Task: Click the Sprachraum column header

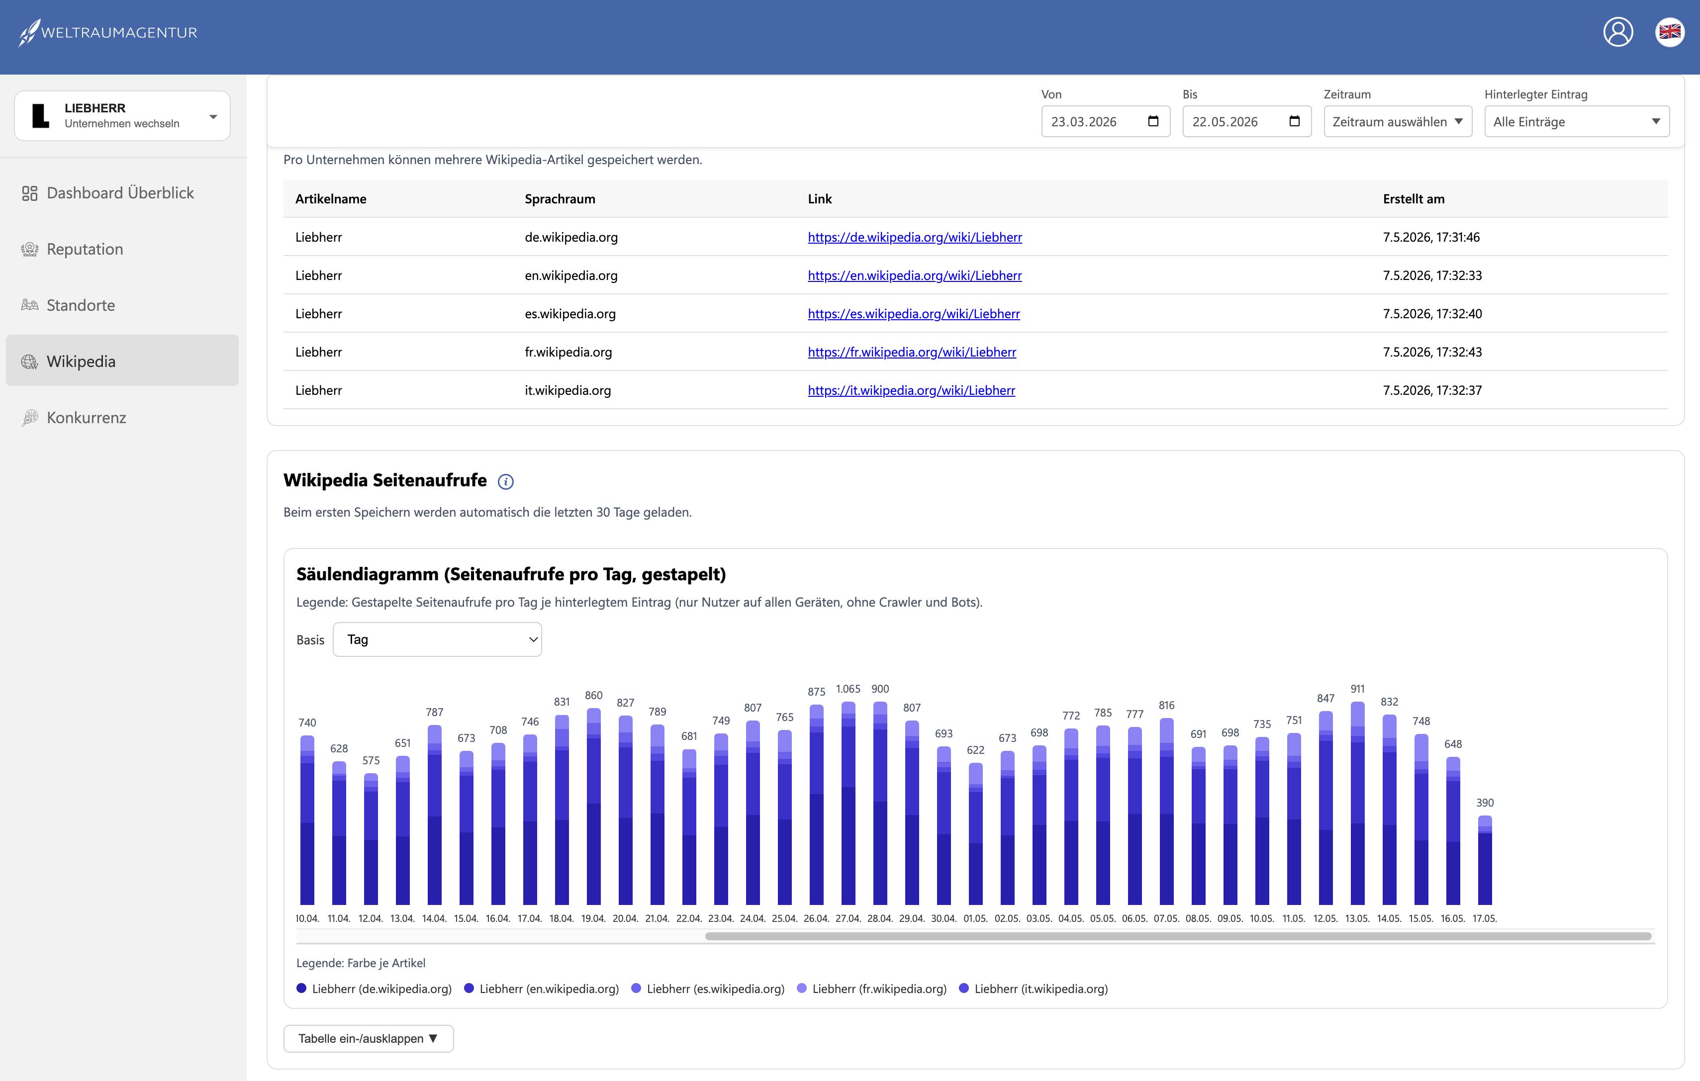Action: click(560, 199)
